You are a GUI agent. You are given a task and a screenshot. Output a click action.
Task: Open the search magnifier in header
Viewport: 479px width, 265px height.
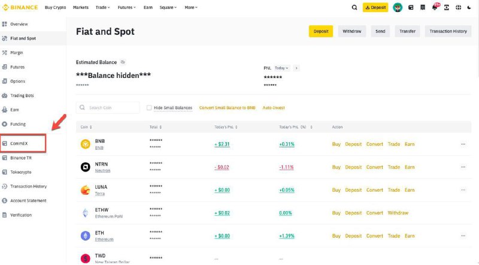[x=354, y=7]
